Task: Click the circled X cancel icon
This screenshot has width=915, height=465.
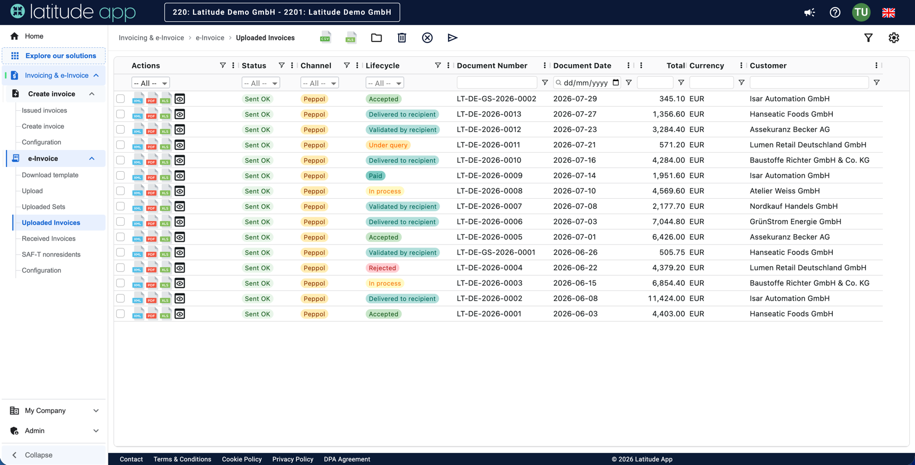Action: [427, 38]
